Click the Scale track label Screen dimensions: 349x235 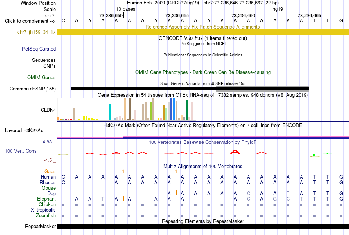coord(50,9)
